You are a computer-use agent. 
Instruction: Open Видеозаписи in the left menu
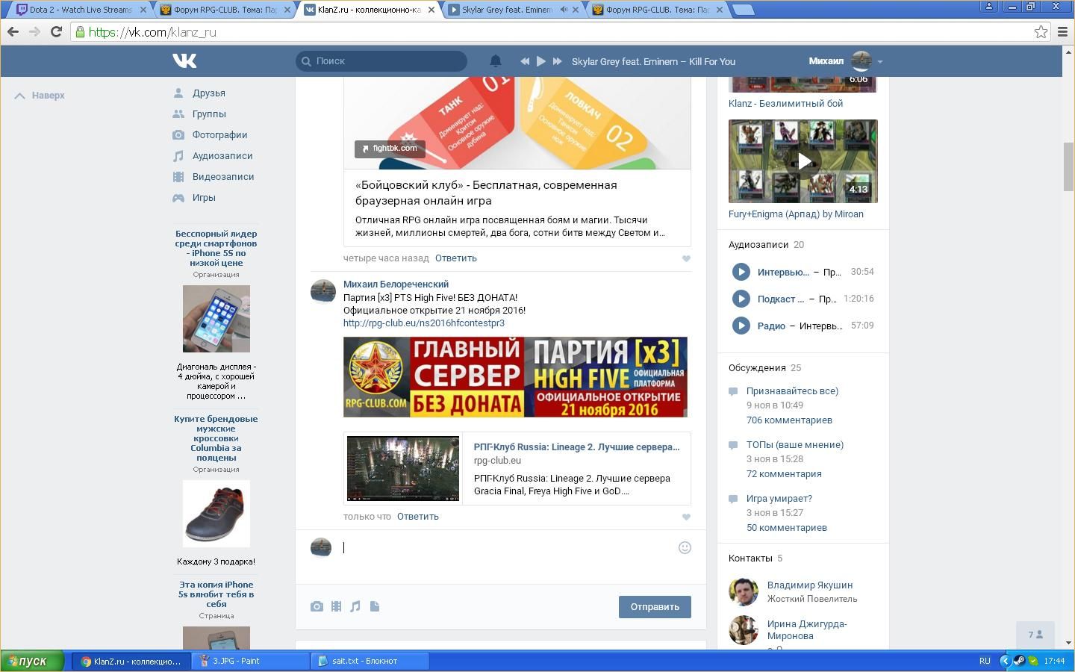point(223,177)
